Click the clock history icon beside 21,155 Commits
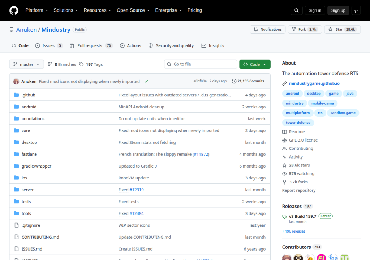370x260 pixels. point(234,81)
